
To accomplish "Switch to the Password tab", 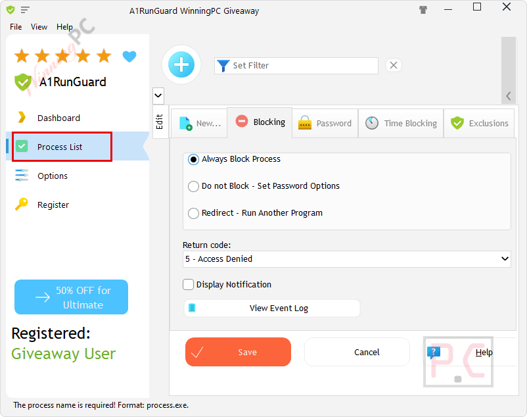I will click(x=325, y=124).
